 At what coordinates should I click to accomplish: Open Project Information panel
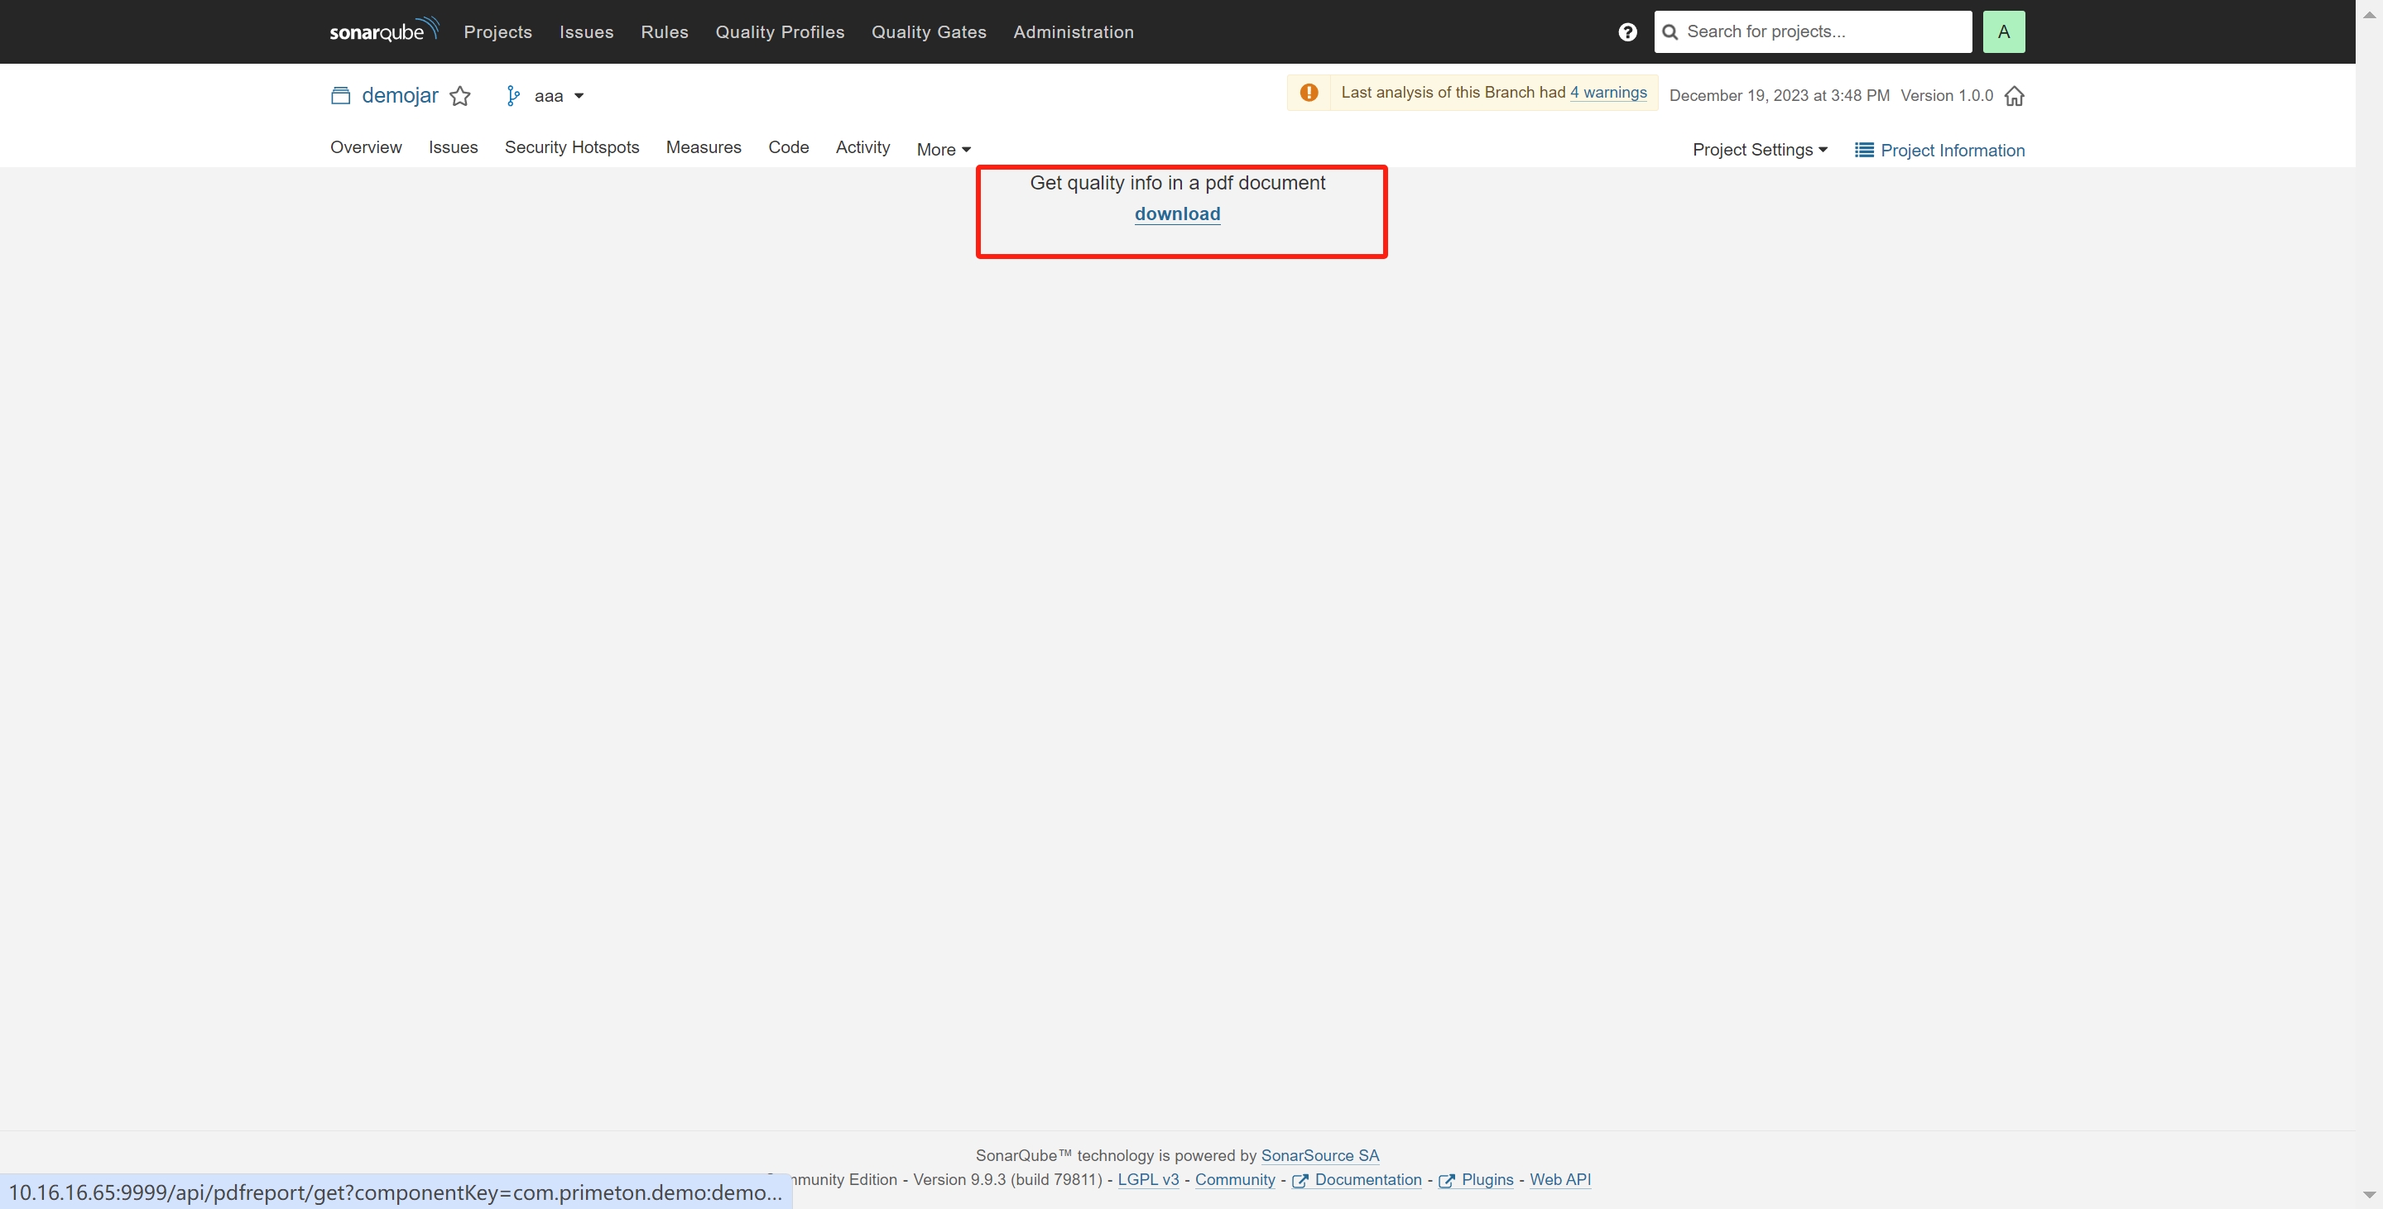point(1939,151)
